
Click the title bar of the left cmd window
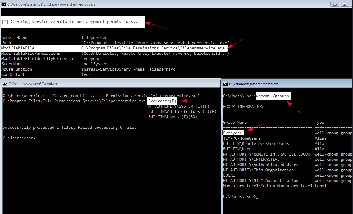pyautogui.click(x=117, y=84)
